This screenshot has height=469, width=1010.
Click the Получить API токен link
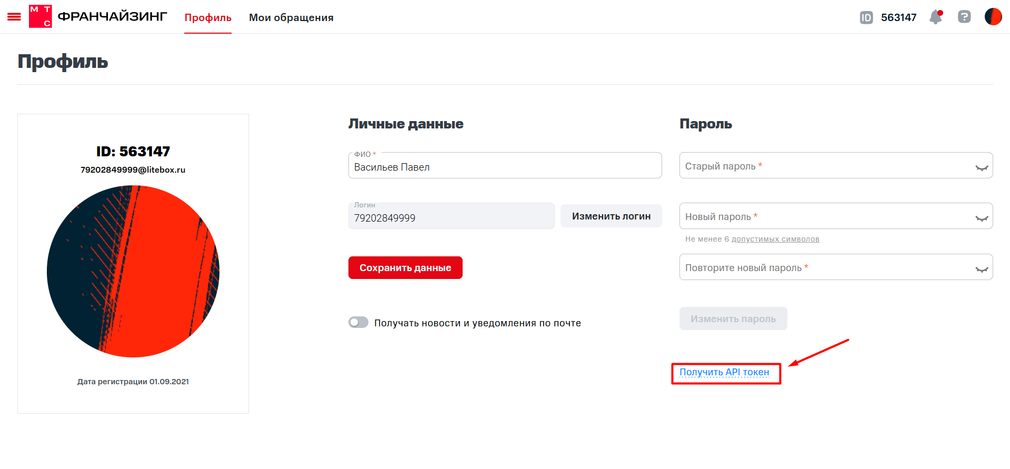(724, 372)
